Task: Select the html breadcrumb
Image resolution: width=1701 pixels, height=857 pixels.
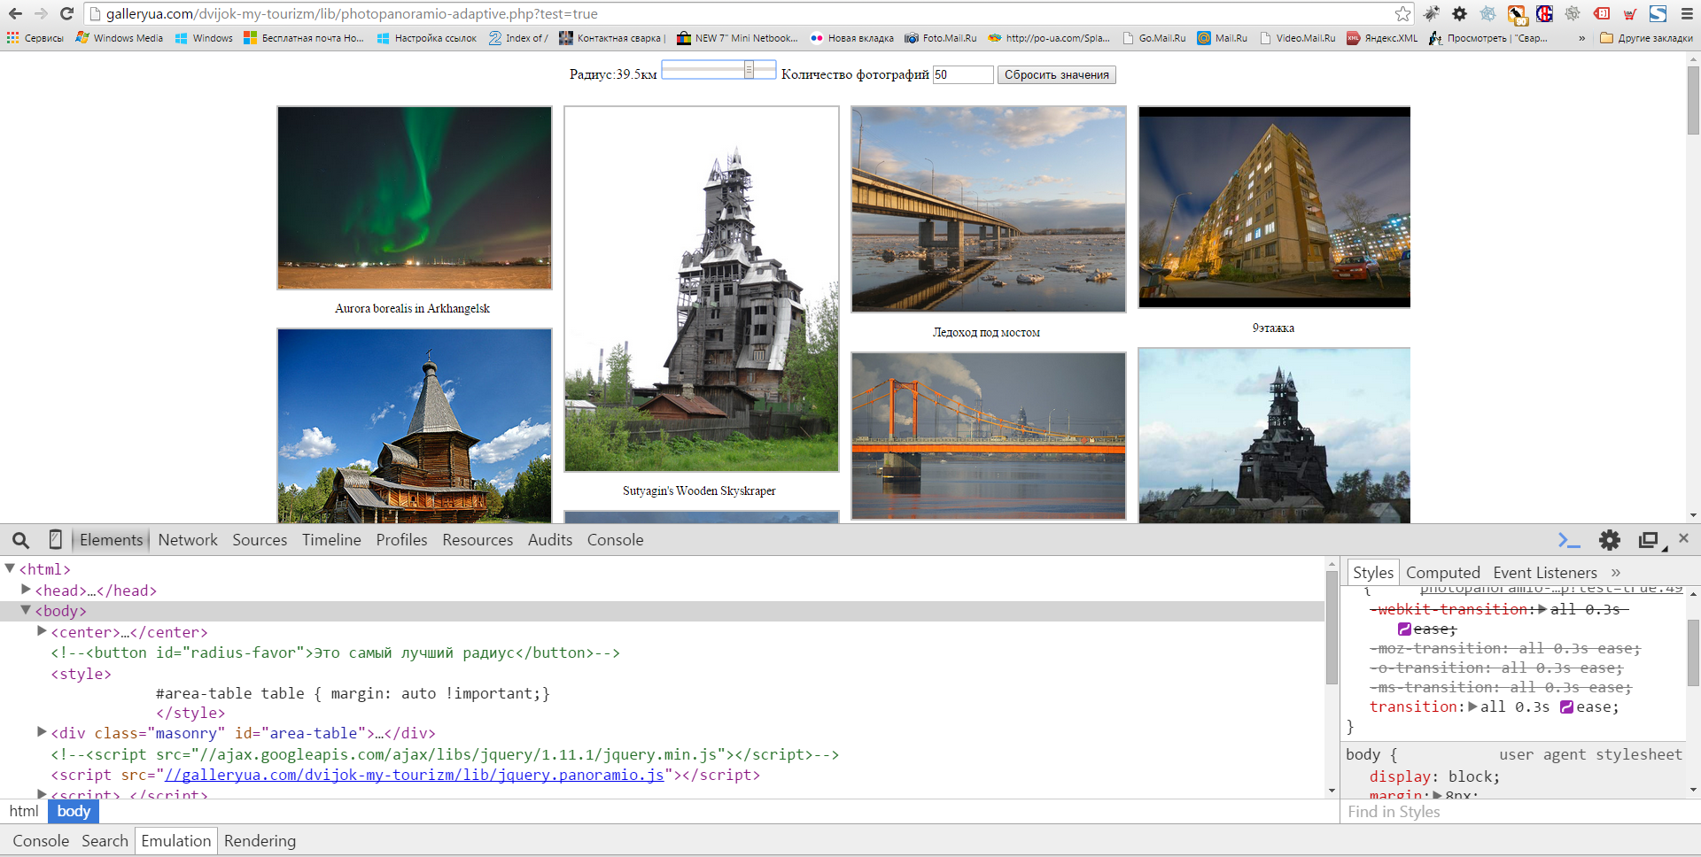Action: point(24,811)
